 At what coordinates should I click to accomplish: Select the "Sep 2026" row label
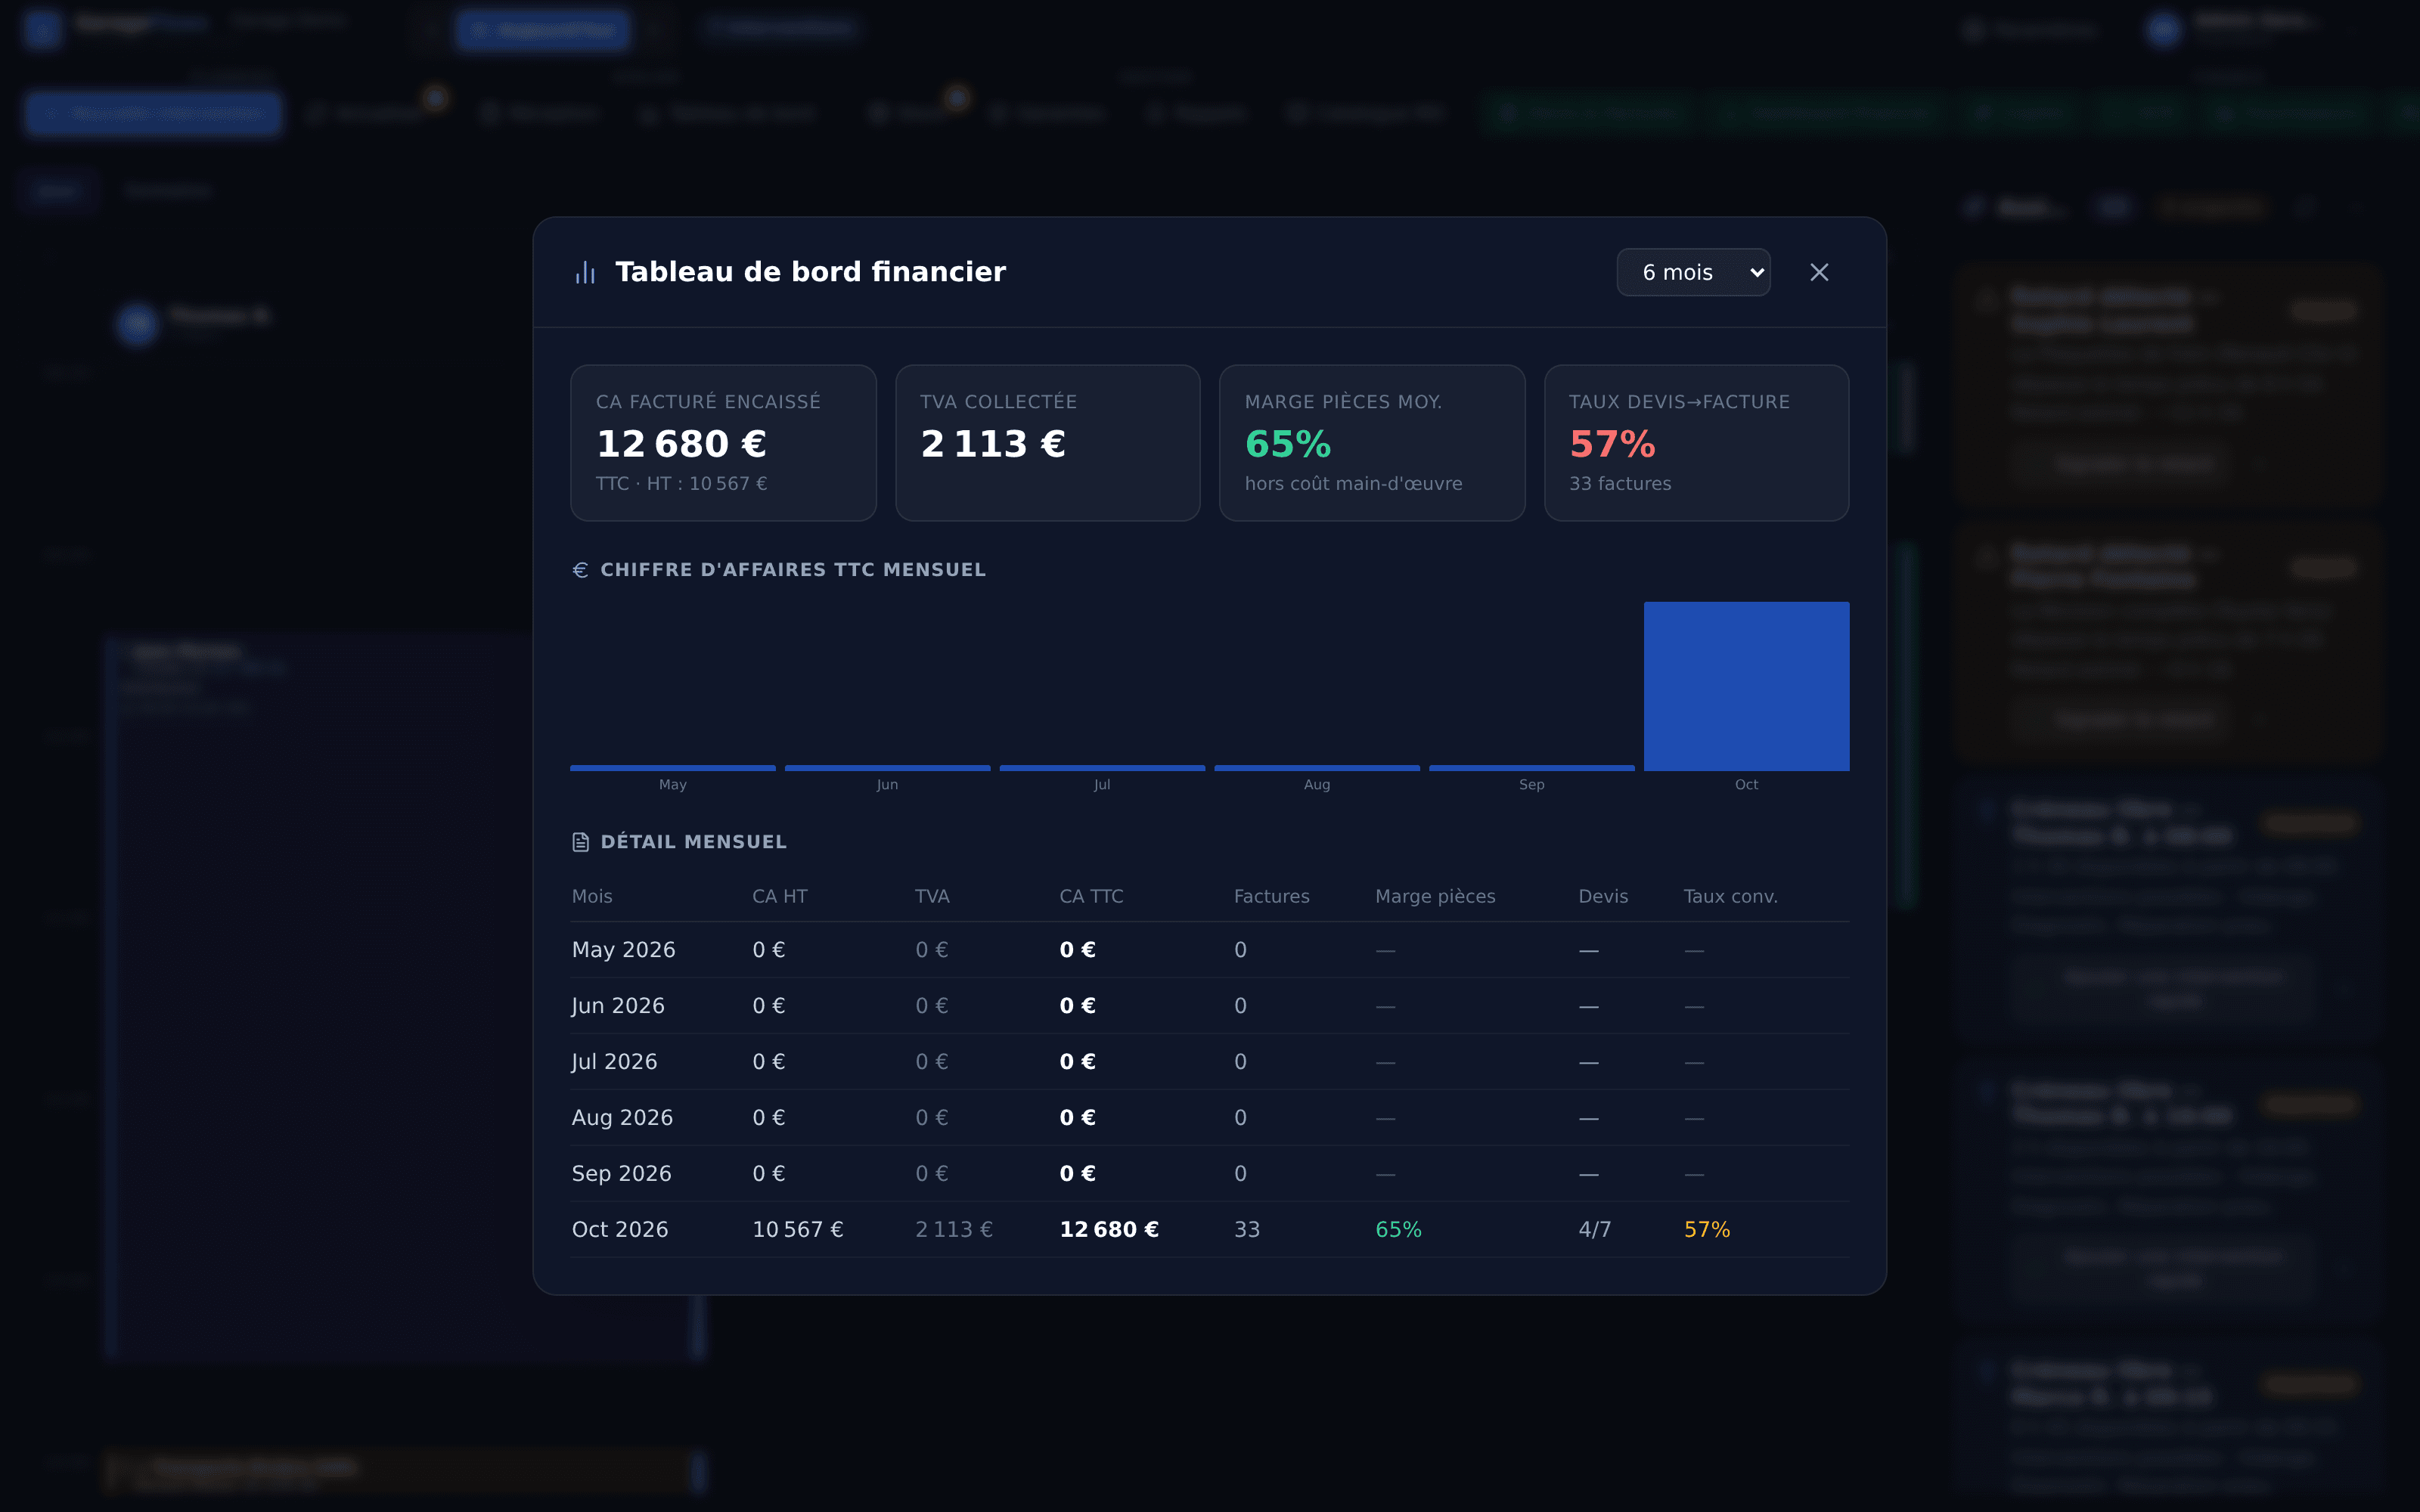621,1174
